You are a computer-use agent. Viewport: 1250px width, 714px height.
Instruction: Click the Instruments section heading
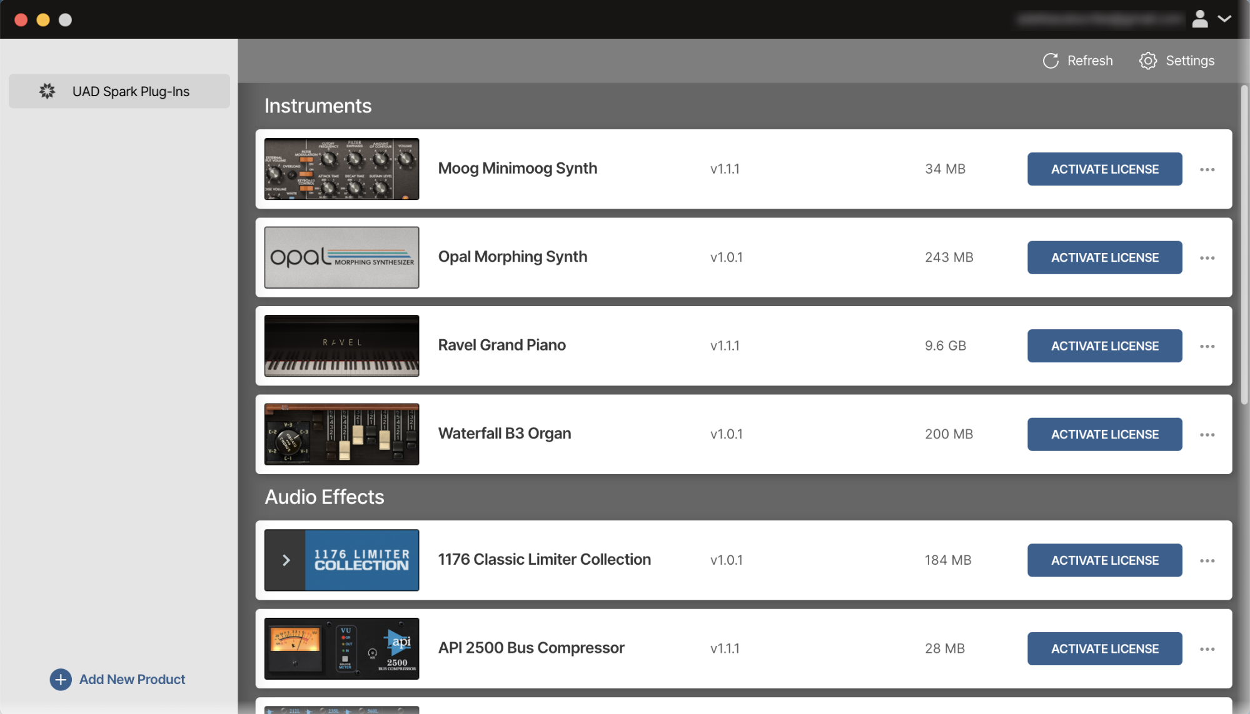point(318,106)
